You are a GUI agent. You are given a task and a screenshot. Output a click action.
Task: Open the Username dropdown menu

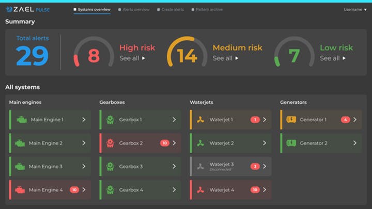pos(355,9)
